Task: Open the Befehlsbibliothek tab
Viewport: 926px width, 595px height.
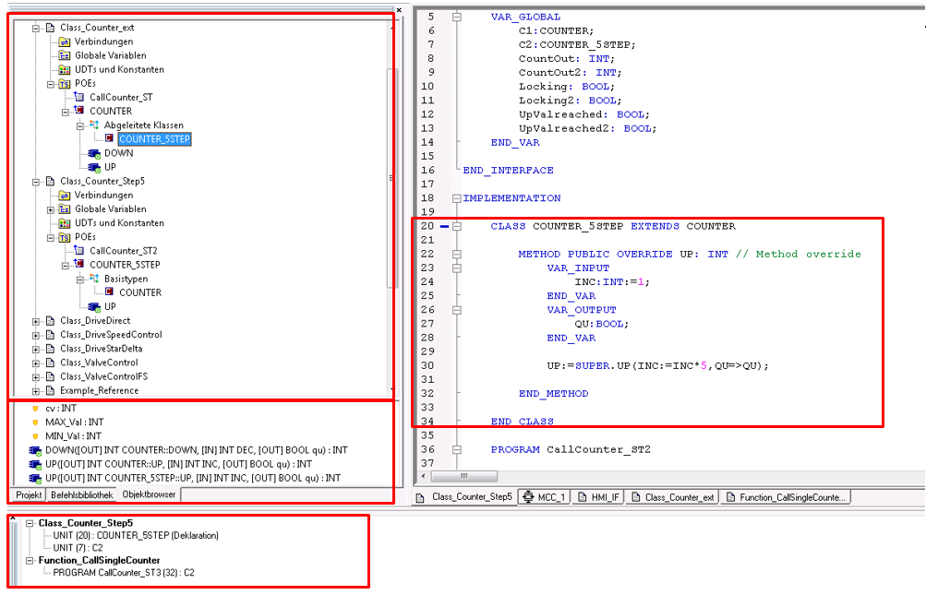Action: pyautogui.click(x=83, y=495)
